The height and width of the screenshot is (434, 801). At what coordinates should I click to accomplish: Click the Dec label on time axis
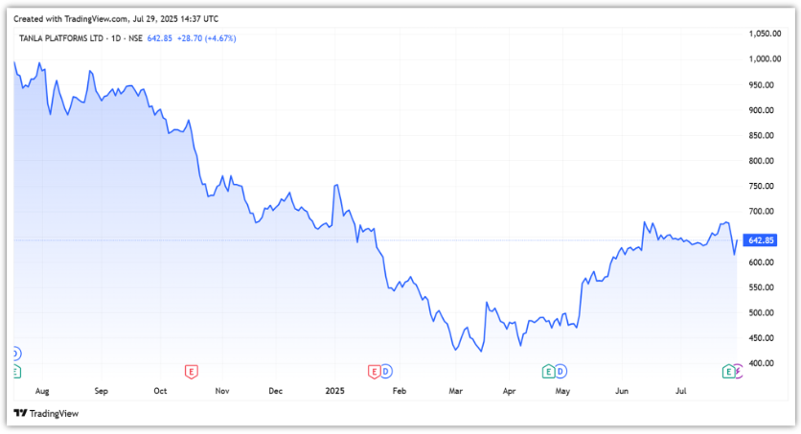click(276, 391)
